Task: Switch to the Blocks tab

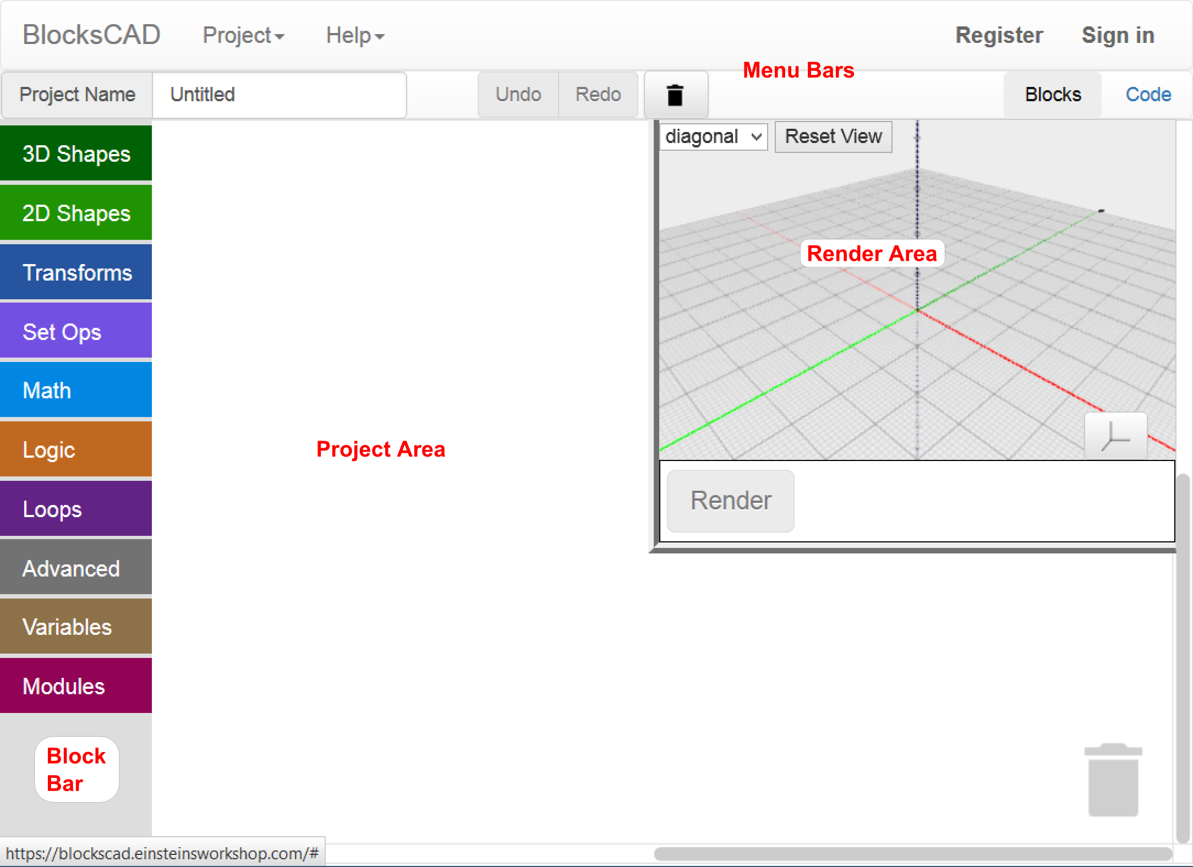Action: click(x=1053, y=95)
